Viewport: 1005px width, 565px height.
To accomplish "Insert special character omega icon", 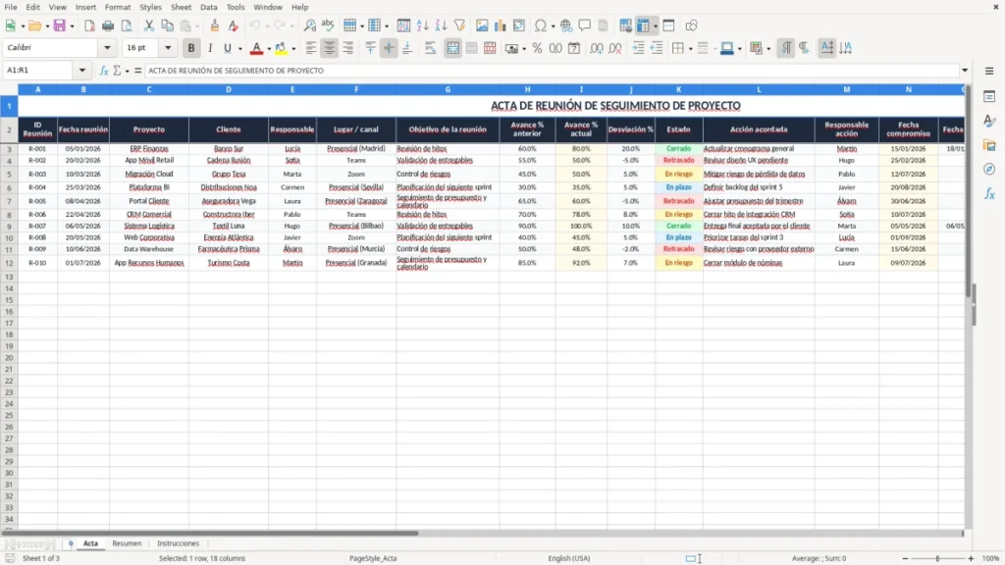I will click(541, 26).
